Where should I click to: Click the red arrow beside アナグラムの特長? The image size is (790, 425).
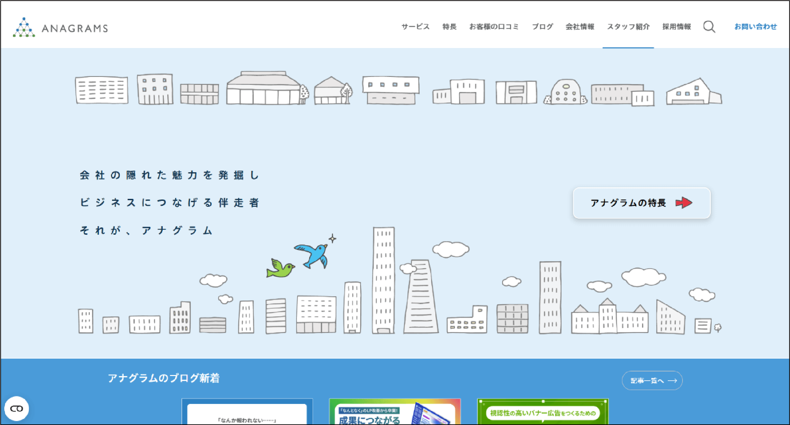(684, 203)
